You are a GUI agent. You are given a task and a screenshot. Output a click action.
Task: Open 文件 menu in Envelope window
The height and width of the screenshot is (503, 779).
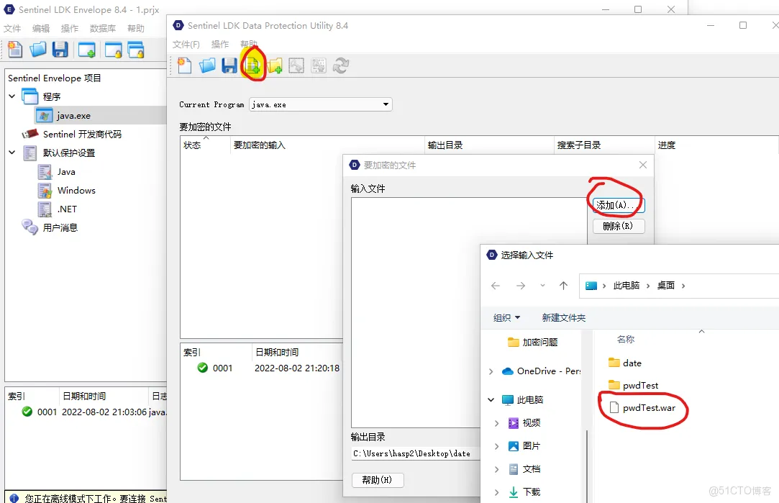[x=12, y=29]
